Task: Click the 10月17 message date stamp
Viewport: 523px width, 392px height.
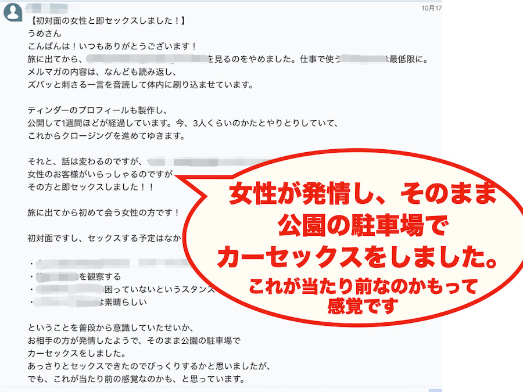Action: tap(431, 8)
